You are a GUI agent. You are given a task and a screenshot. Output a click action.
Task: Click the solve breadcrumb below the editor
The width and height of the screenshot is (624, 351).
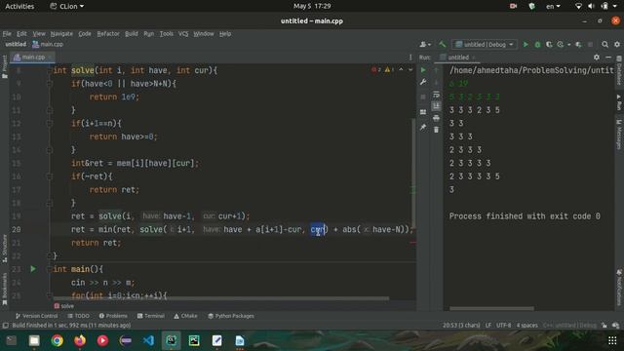(x=64, y=306)
